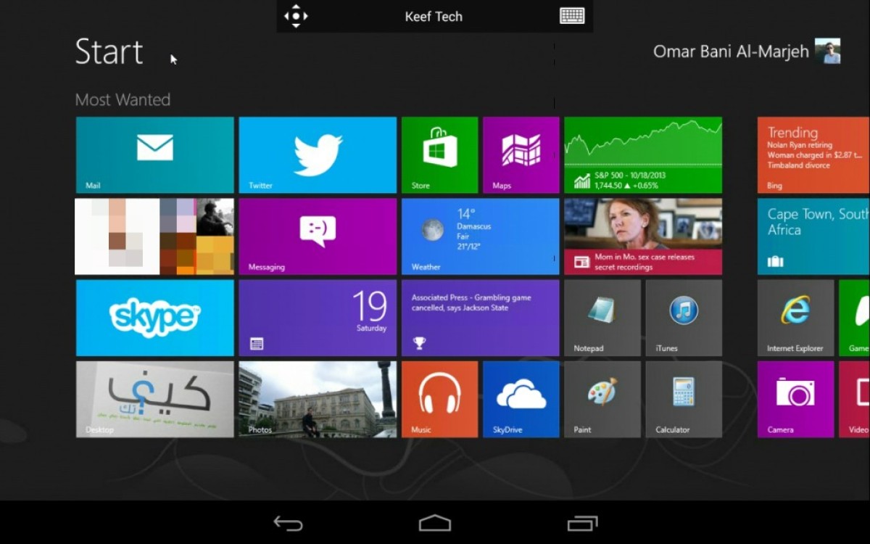This screenshot has width=870, height=544.
Task: Open the Calculator tile
Action: 683,399
